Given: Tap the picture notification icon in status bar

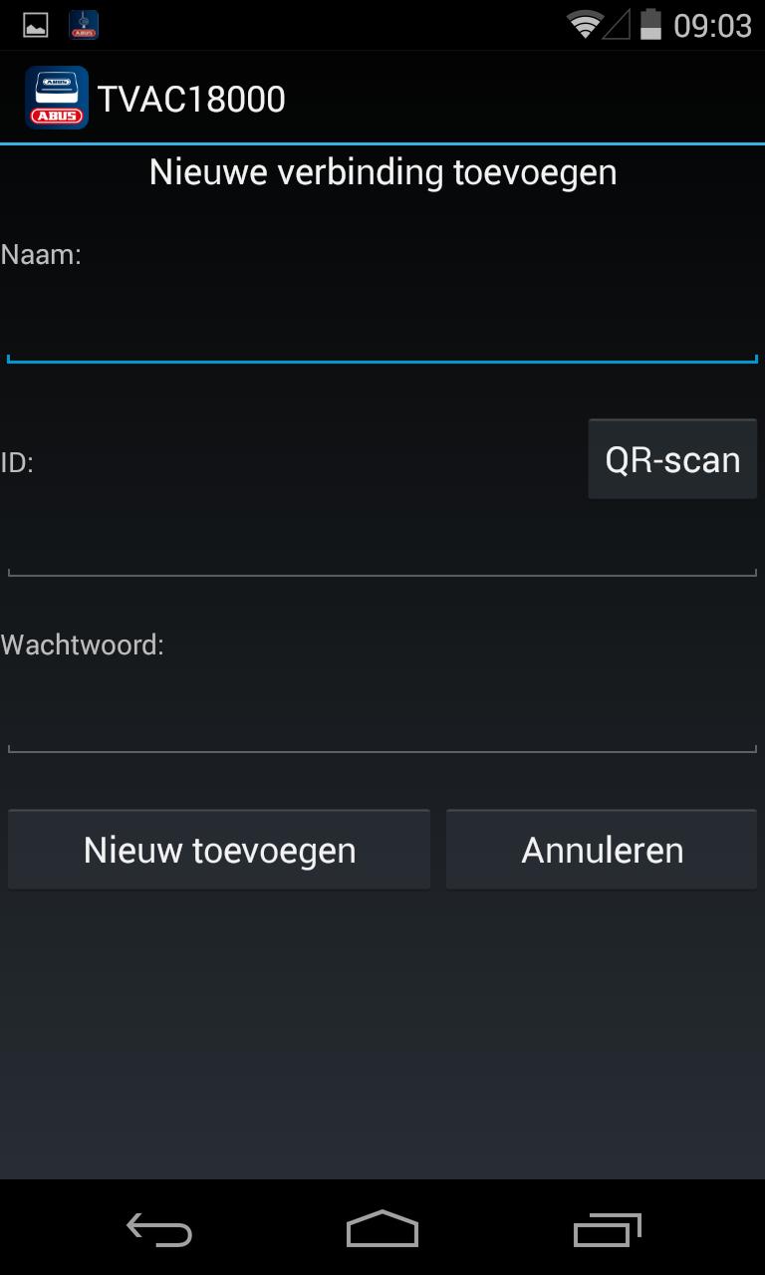Looking at the screenshot, I should pos(36,25).
